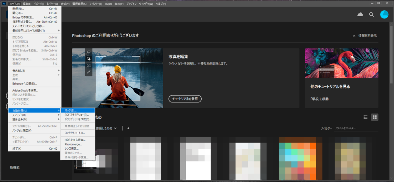This screenshot has height=182, width=394.
Task: Click 他のチュートリアルを見る card title
Action: (330, 87)
